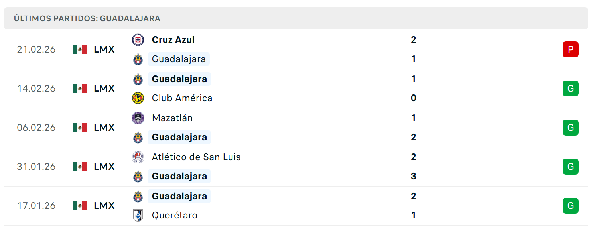
Task: Select the 31.01.26 match date
Action: [36, 167]
